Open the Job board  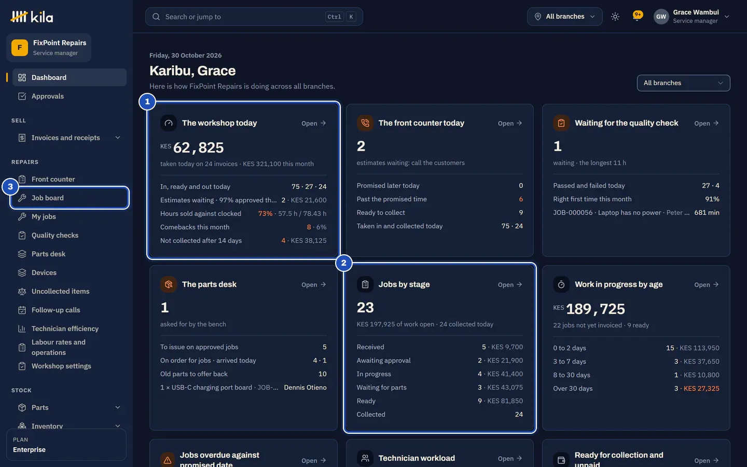[69, 198]
